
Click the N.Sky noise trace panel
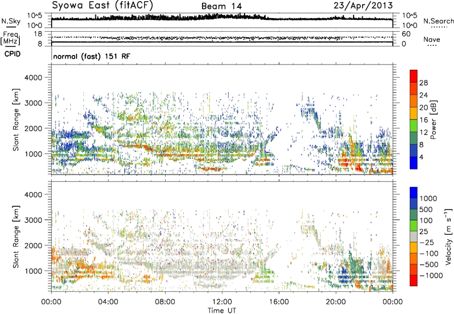pyautogui.click(x=222, y=20)
